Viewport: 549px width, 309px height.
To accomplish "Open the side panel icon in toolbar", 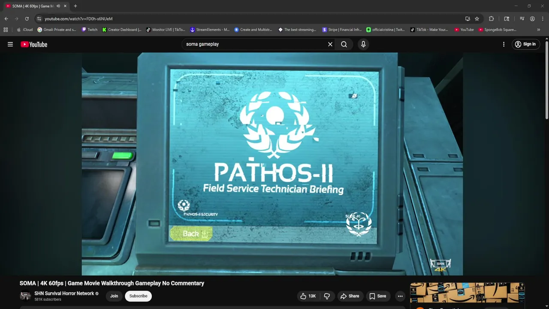I will [x=507, y=19].
